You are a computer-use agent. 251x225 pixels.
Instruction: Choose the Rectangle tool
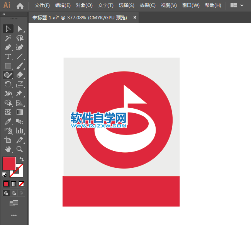(x=8, y=66)
